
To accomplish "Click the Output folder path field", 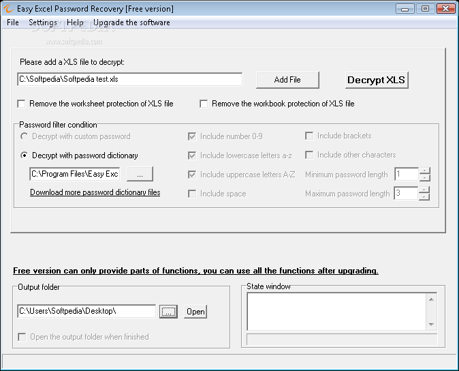I will [86, 311].
